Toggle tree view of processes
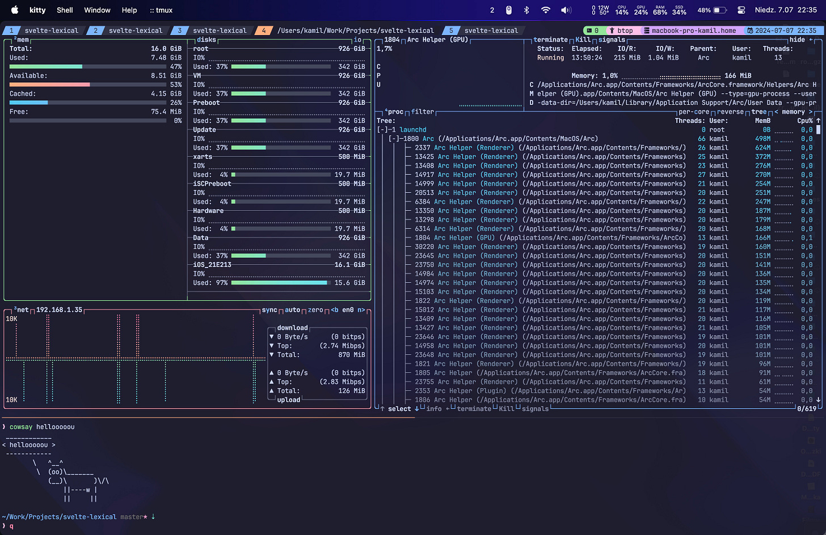This screenshot has width=826, height=535. 759,112
